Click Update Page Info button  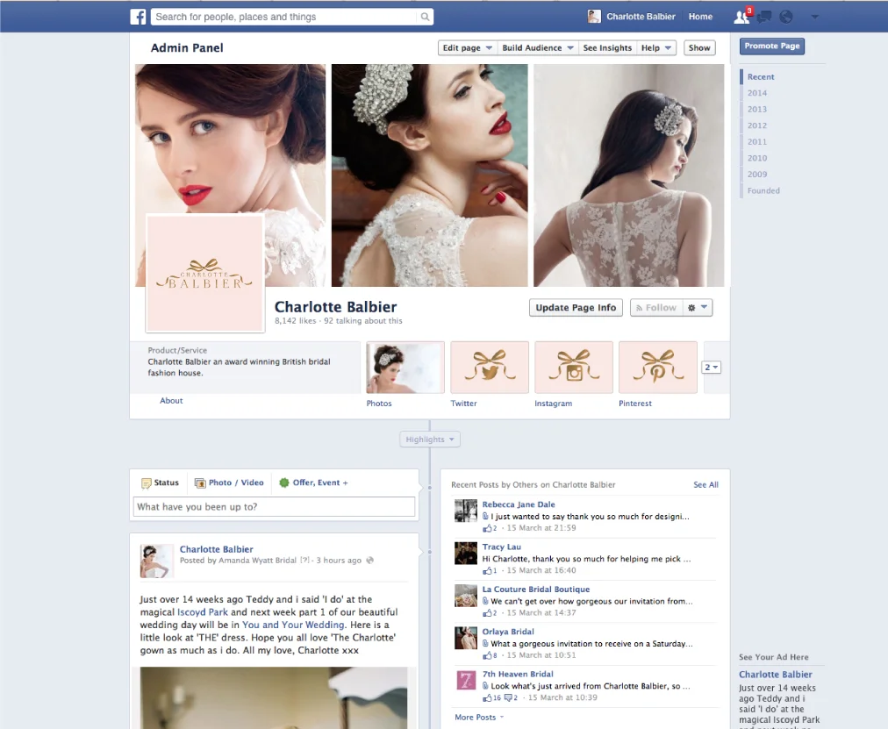point(576,308)
